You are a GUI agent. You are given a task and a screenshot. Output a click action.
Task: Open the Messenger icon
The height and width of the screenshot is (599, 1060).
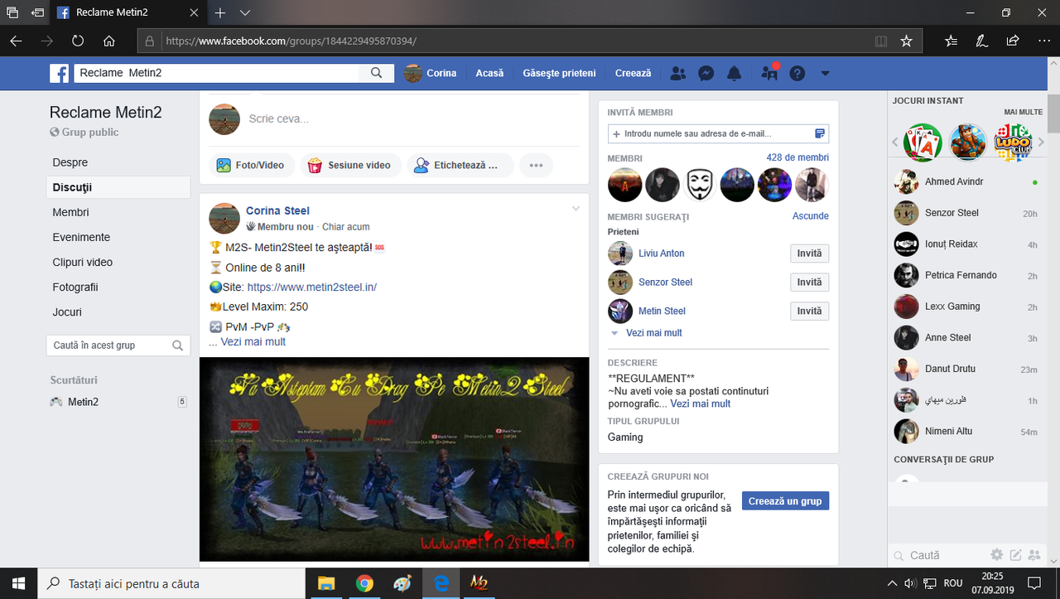click(x=706, y=73)
